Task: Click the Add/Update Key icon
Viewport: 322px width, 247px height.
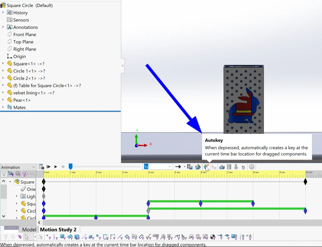Action: (x=214, y=167)
